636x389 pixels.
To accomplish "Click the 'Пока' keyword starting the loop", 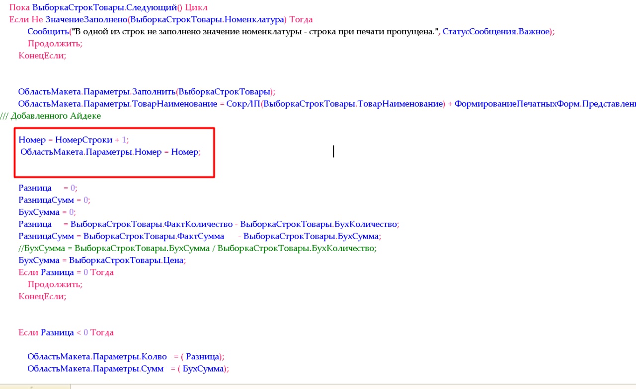I will click(x=16, y=8).
